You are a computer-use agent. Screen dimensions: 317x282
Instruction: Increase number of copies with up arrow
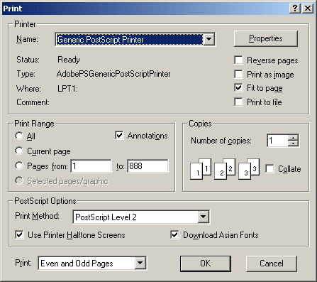[294, 138]
